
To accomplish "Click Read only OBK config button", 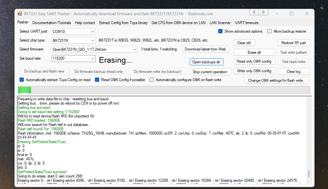I will pyautogui.click(x=254, y=61).
